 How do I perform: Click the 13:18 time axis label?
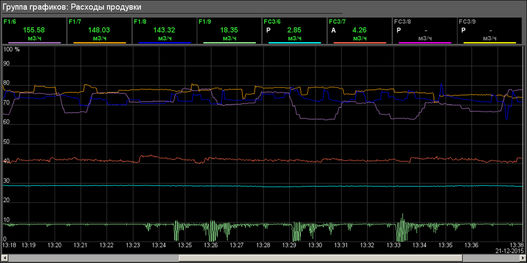[9, 246]
